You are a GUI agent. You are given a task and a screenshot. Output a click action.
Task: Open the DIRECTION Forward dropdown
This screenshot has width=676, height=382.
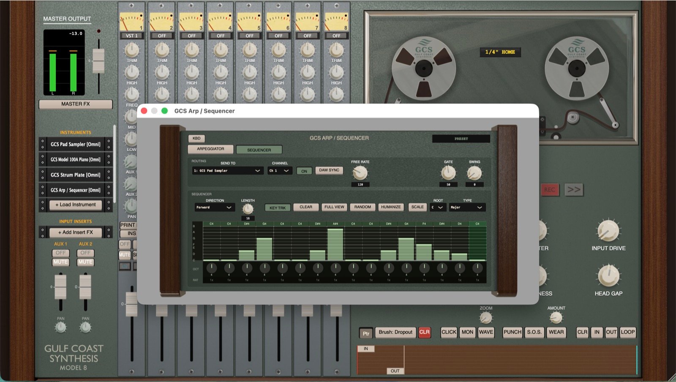click(215, 207)
